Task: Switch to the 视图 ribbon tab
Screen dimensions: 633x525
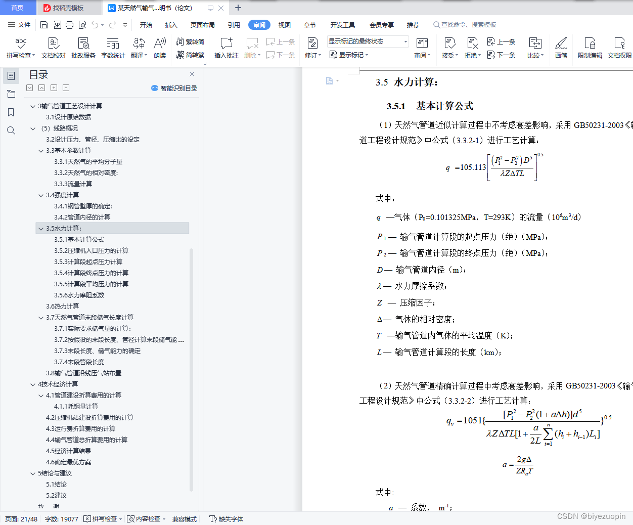Action: (285, 25)
